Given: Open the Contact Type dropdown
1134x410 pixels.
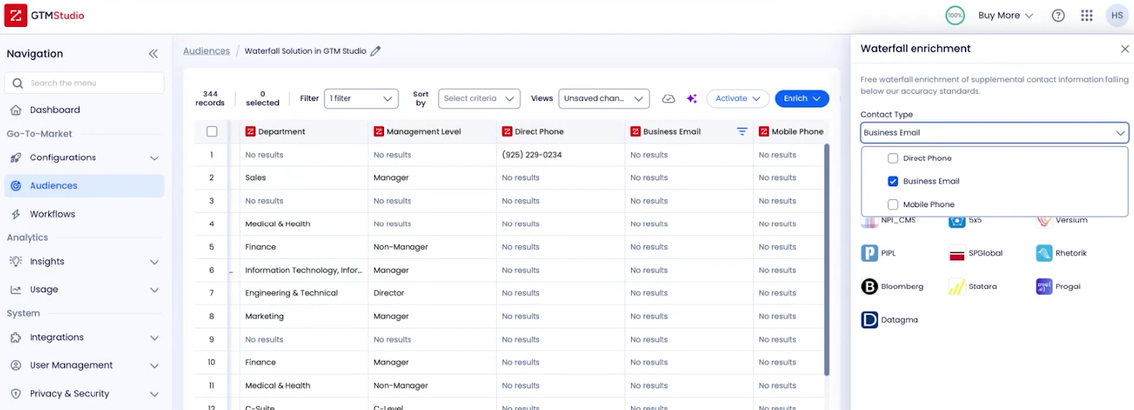Looking at the screenshot, I should [994, 132].
